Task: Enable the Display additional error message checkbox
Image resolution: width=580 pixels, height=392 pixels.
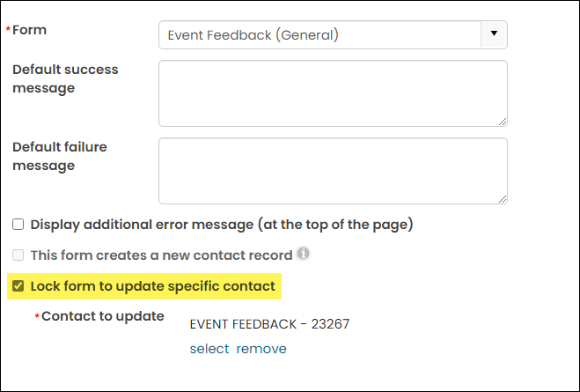Action: (x=18, y=225)
